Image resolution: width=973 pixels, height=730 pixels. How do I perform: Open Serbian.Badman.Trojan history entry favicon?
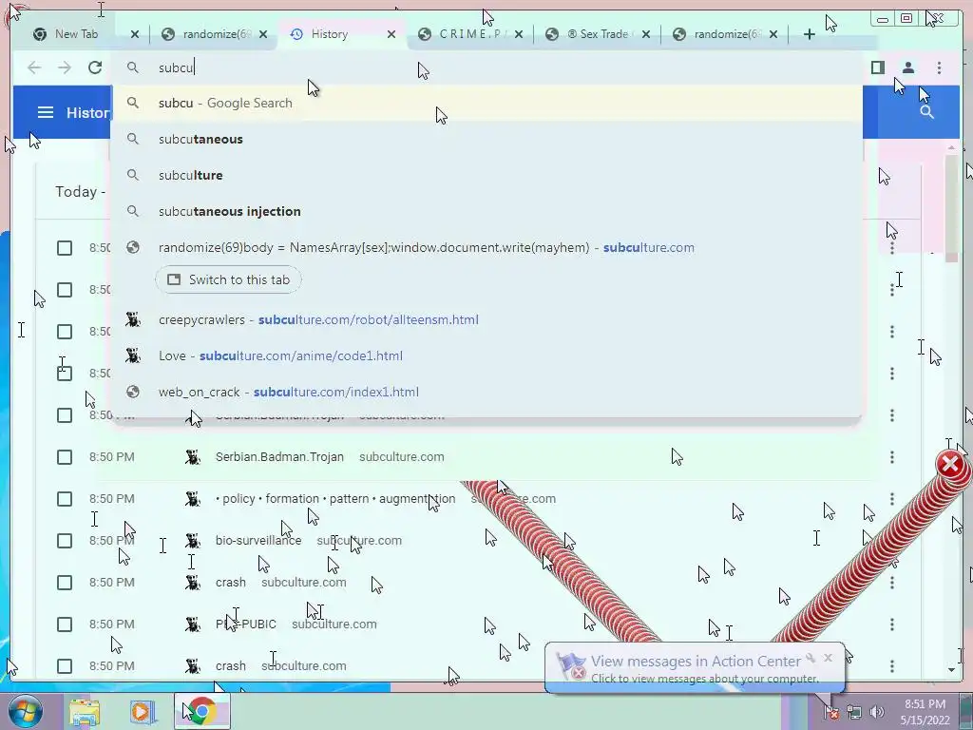click(x=193, y=457)
